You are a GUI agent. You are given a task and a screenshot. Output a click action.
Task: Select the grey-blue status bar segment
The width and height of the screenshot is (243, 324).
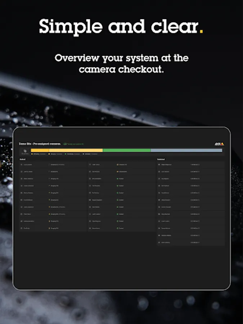[186, 150]
